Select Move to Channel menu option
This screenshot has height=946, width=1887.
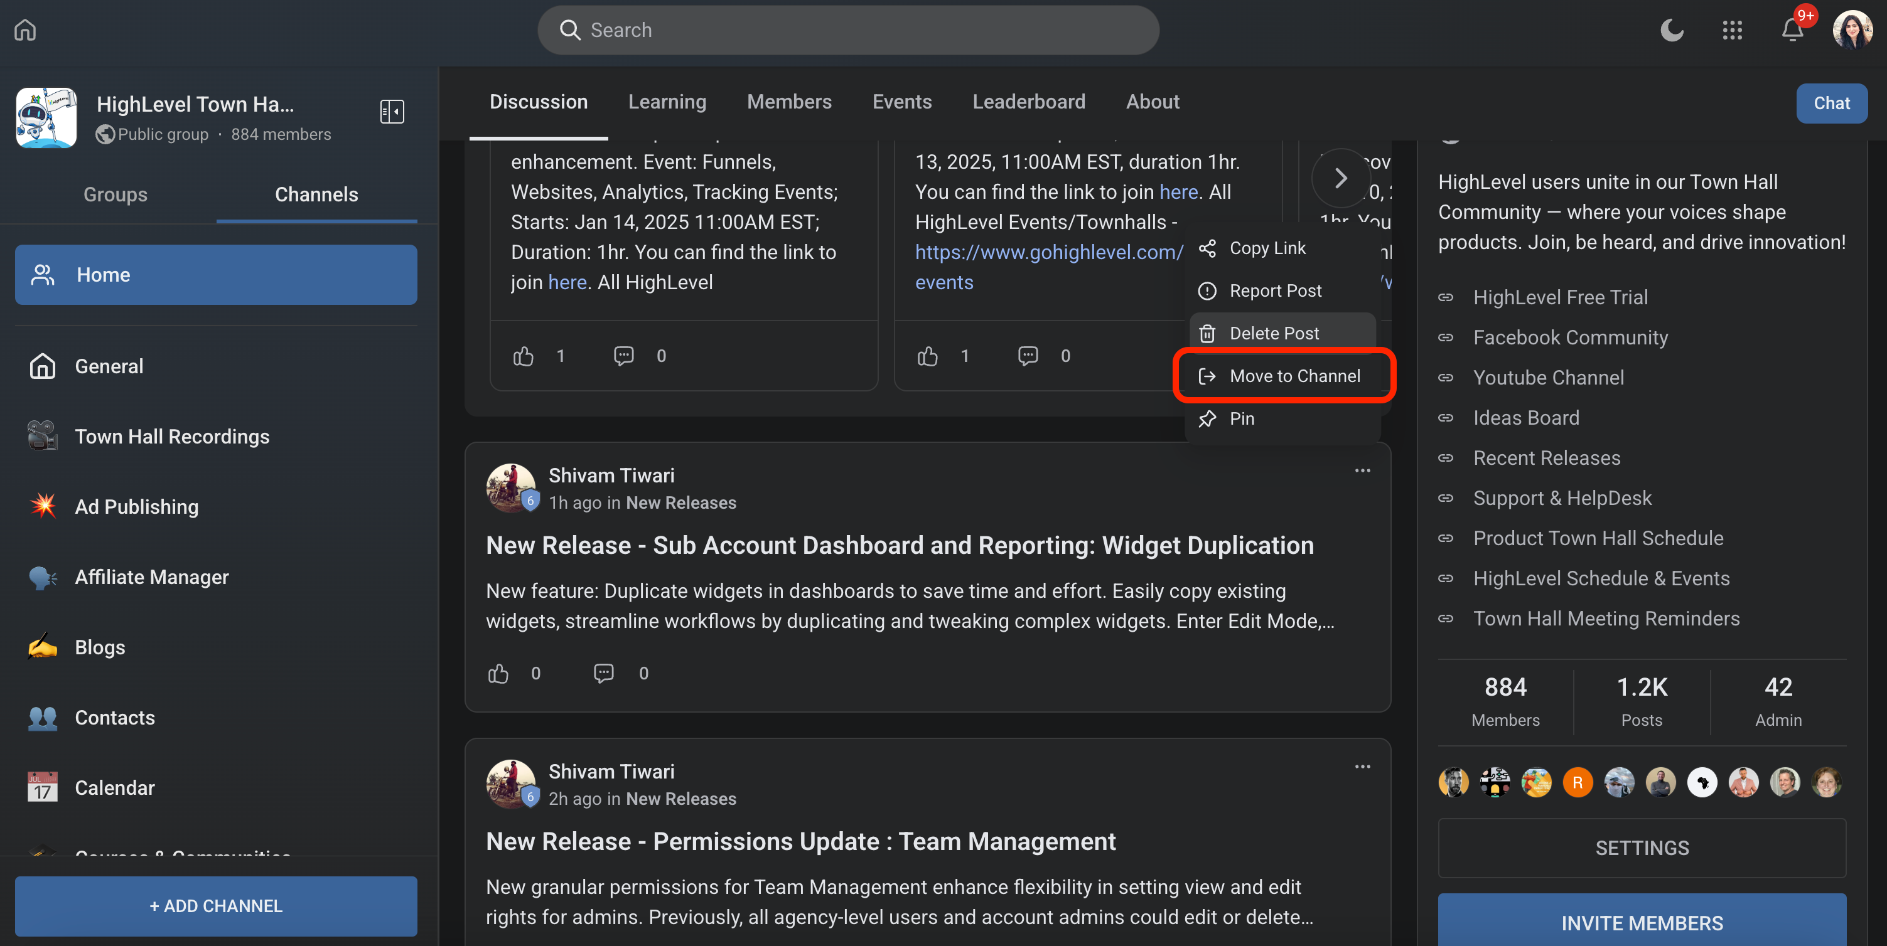(x=1294, y=376)
